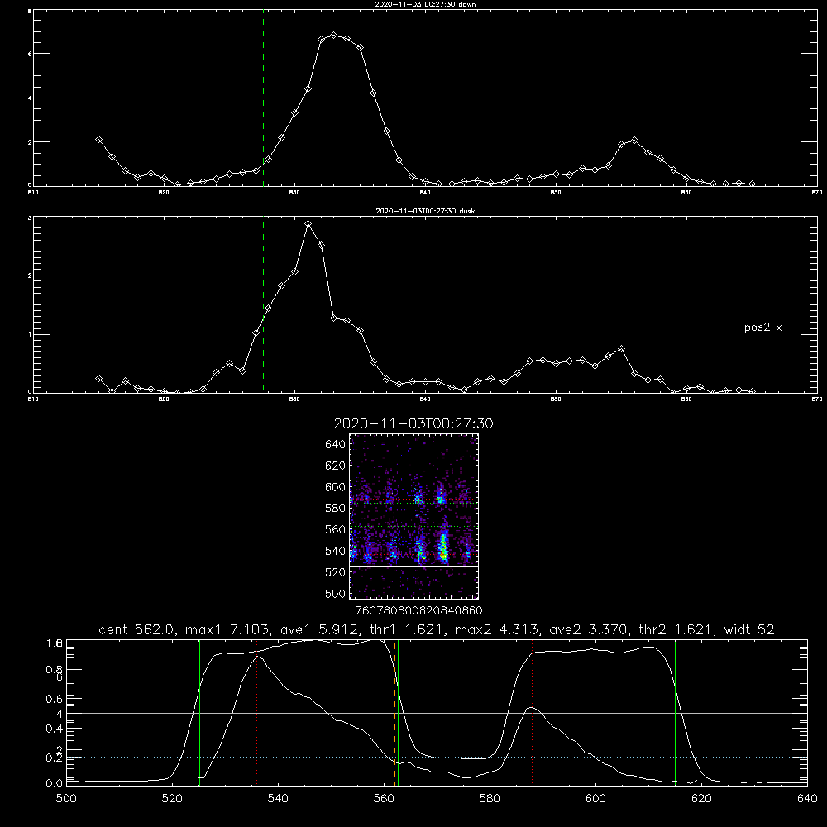Click the first diamond point of dawn curve
The width and height of the screenshot is (827, 827).
[98, 139]
